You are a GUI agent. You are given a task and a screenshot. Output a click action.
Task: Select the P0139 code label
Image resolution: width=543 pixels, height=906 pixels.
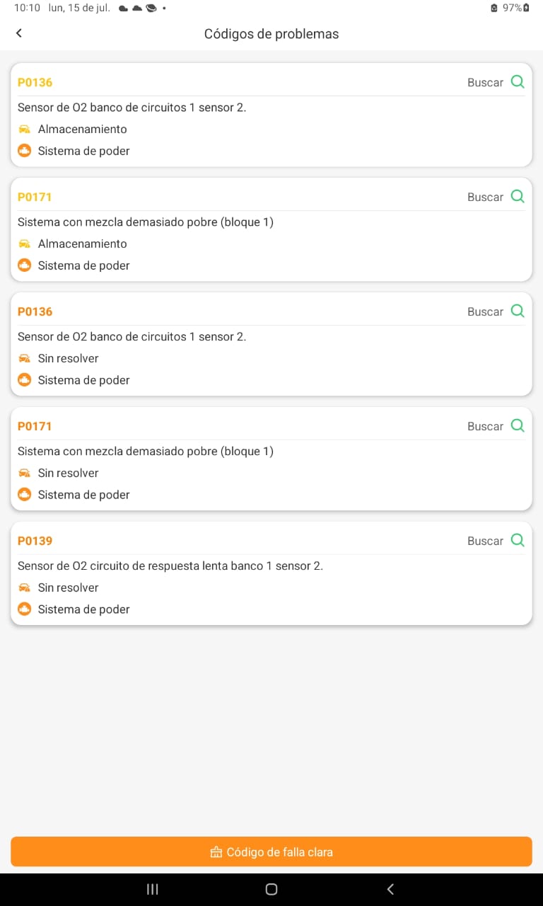pyautogui.click(x=35, y=541)
